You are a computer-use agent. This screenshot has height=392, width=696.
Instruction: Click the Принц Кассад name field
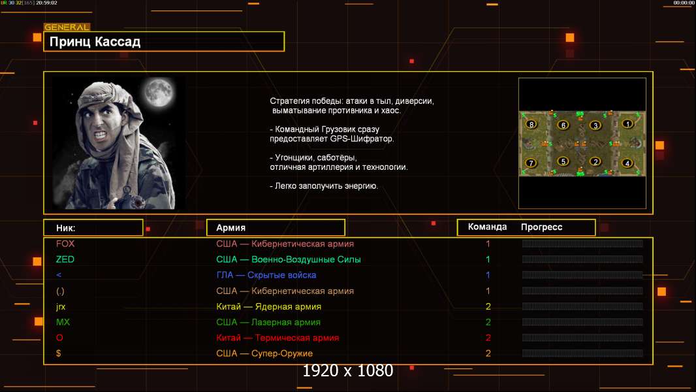[164, 42]
